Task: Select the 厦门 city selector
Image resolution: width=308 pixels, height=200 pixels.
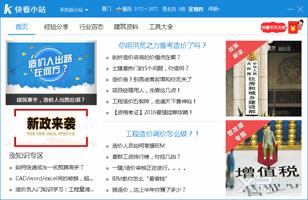Action: click(106, 9)
